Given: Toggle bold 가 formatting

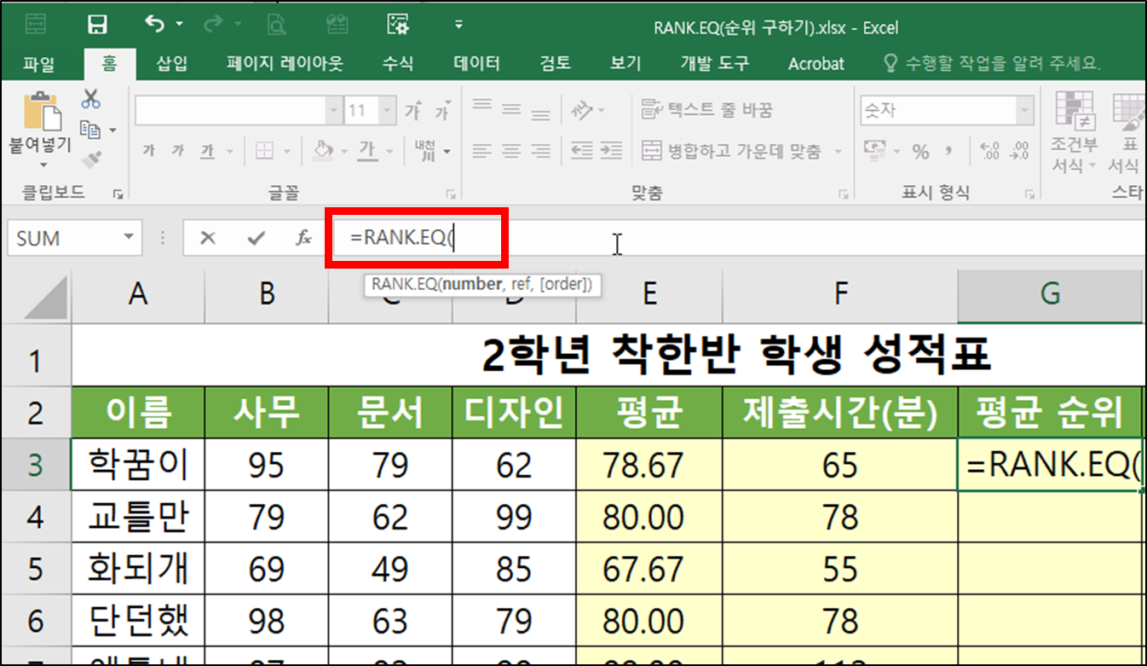Looking at the screenshot, I should 149,151.
